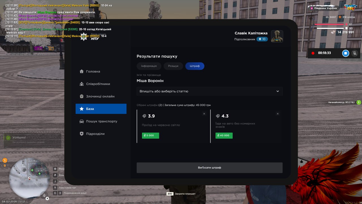This screenshot has width=362, height=204.
Task: Toggle the voice microphone near the minimap
Action: pyautogui.click(x=44, y=195)
